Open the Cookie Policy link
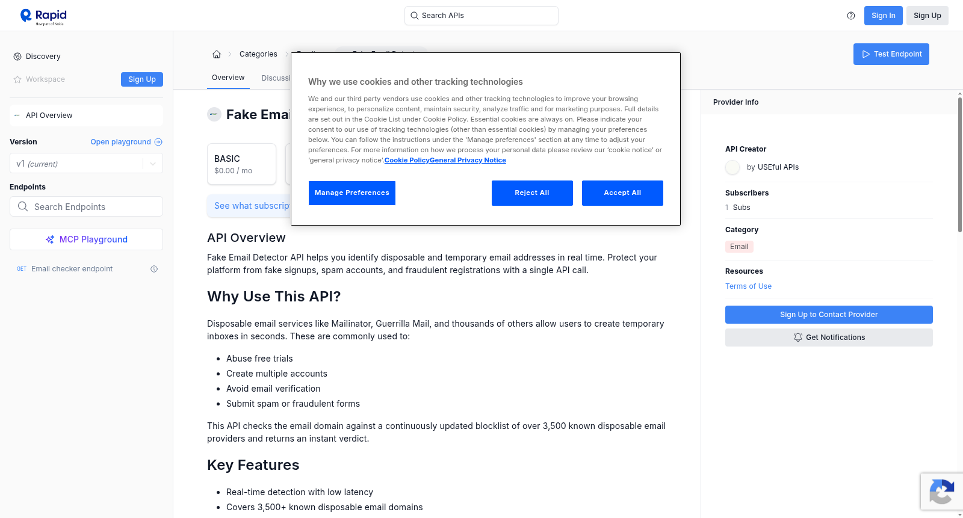Viewport: 963px width, 518px height. pyautogui.click(x=407, y=160)
